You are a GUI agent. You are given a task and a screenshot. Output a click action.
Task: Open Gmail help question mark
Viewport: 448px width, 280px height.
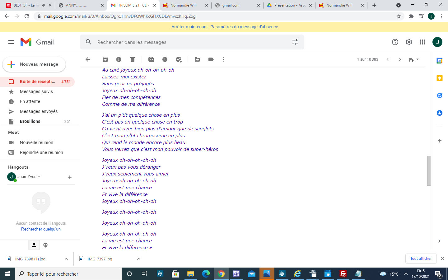(x=395, y=42)
